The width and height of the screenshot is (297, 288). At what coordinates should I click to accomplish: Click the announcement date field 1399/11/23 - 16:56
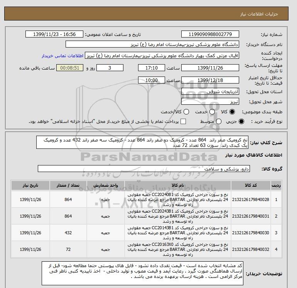(x=54, y=34)
